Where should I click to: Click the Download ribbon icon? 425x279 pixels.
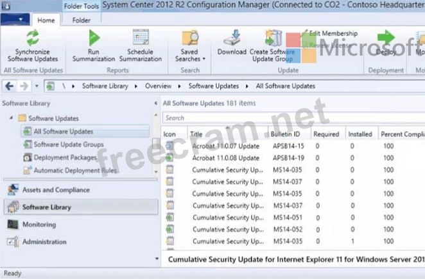[x=232, y=38]
